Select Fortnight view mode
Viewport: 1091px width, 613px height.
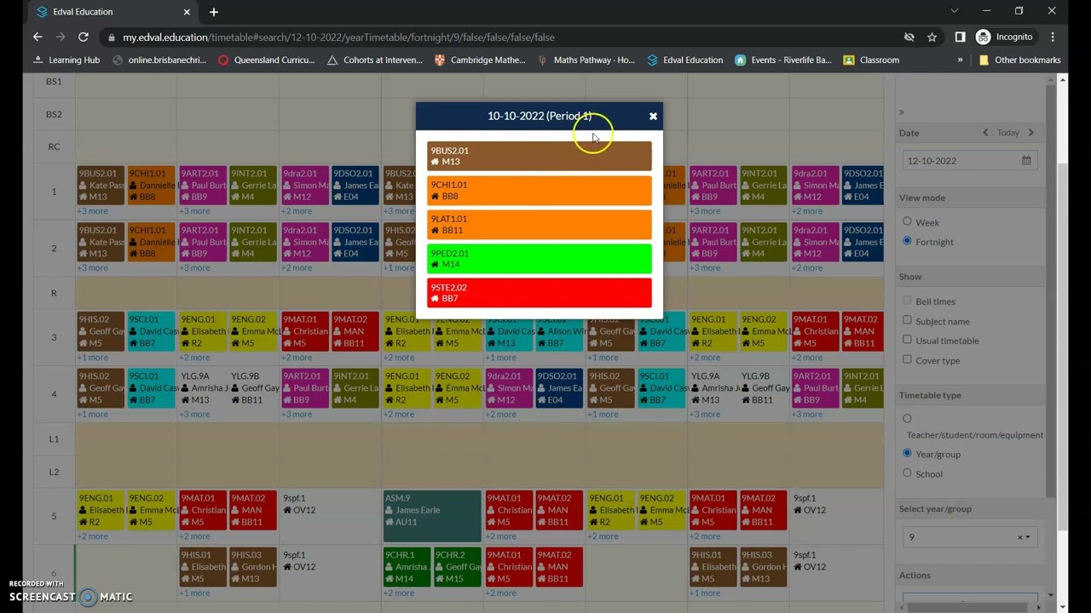tap(907, 241)
